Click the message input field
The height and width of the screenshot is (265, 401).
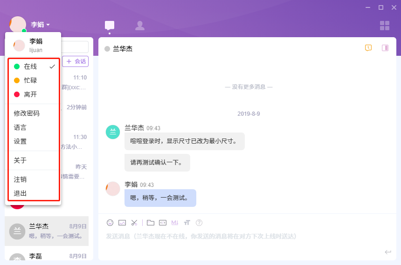[242, 237]
